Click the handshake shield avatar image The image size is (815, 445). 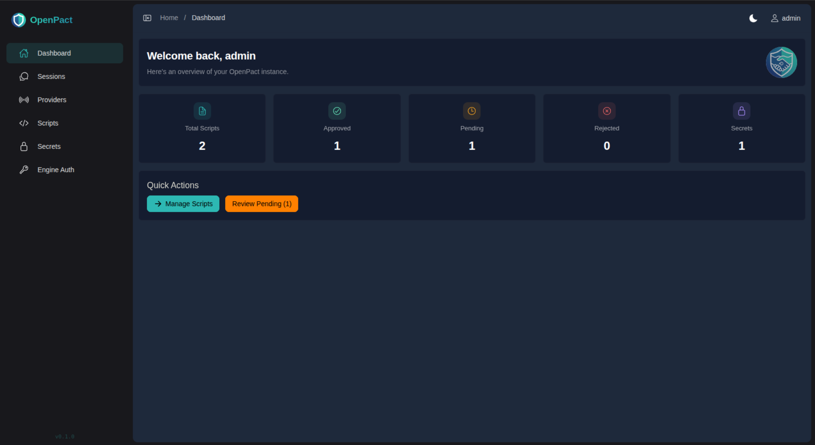tap(781, 62)
